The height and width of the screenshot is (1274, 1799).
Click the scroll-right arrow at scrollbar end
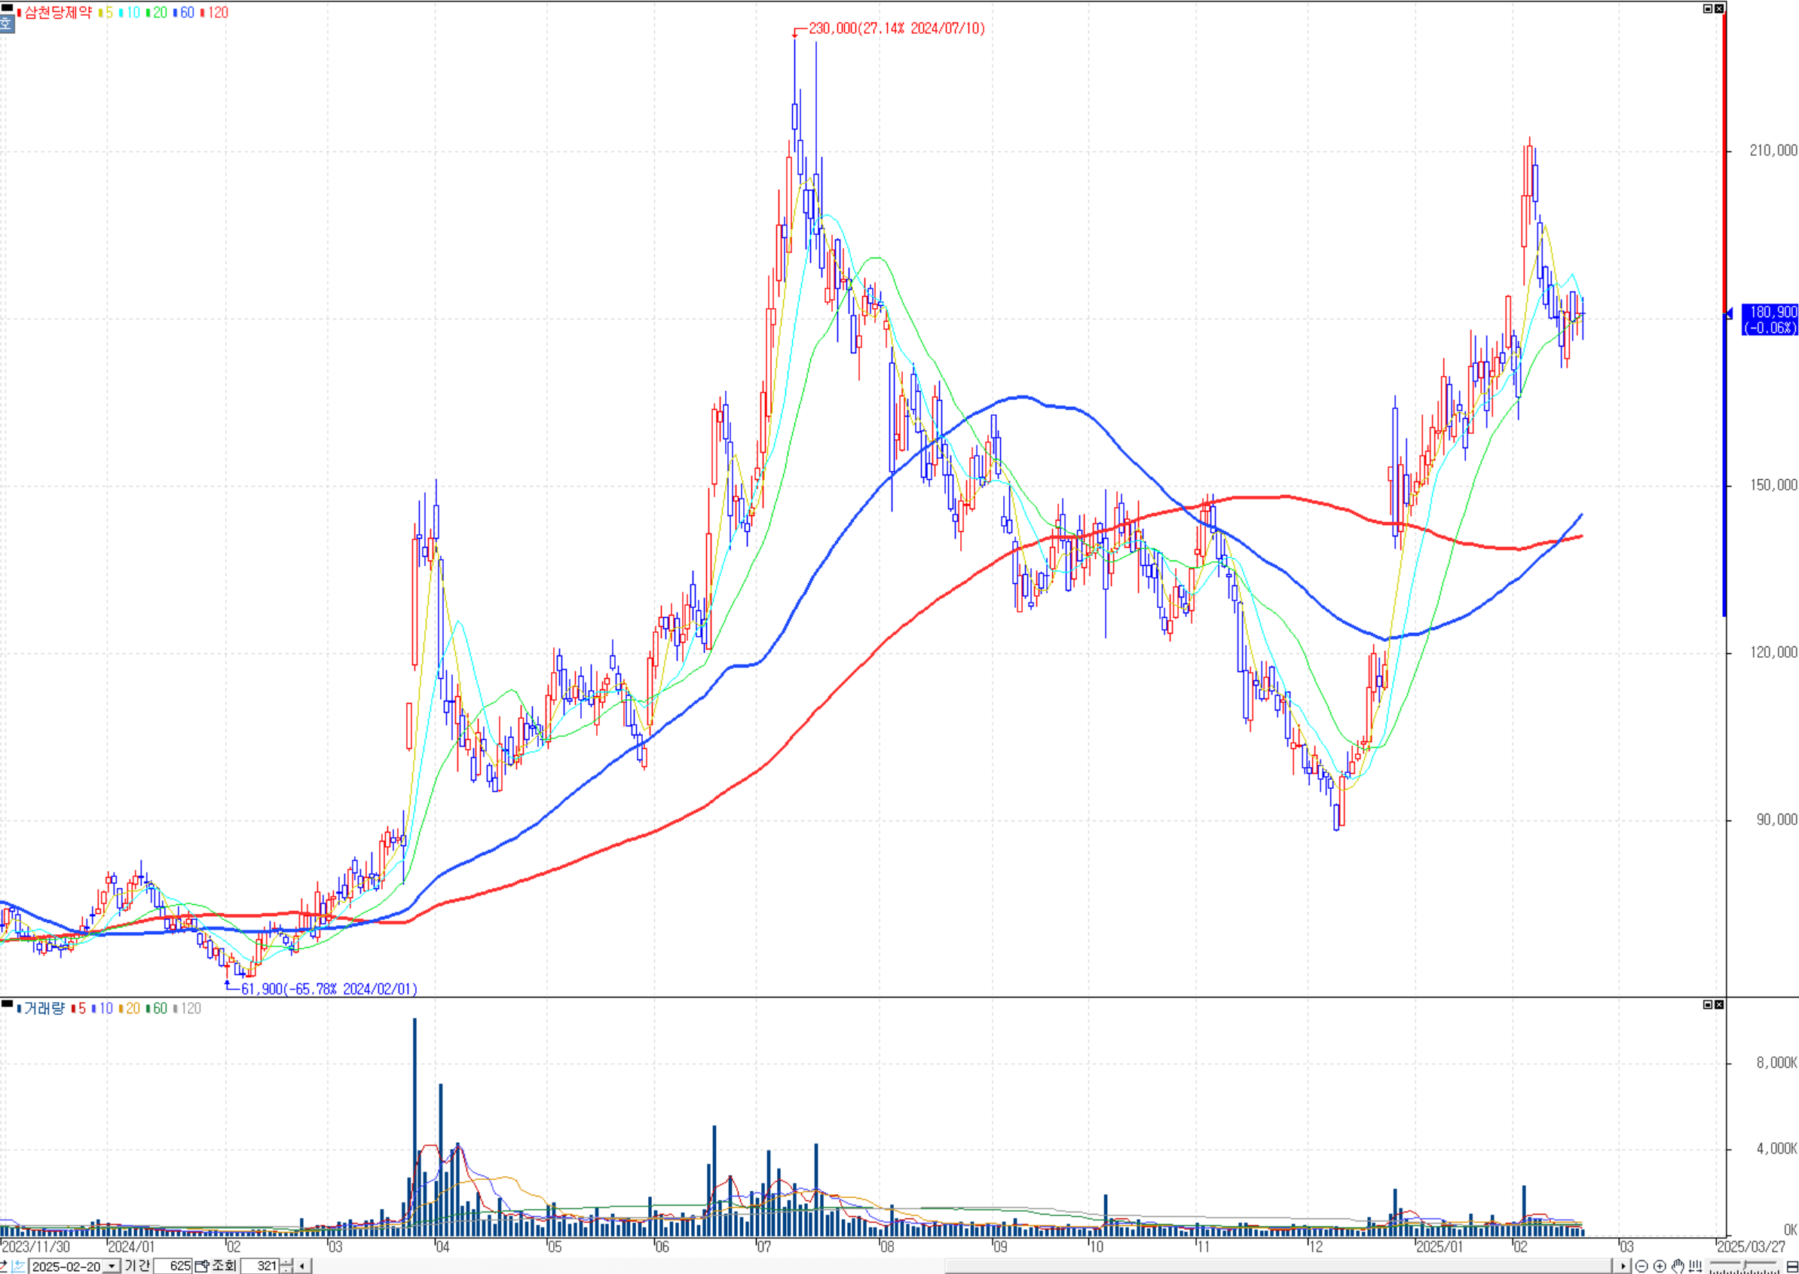tap(1623, 1266)
